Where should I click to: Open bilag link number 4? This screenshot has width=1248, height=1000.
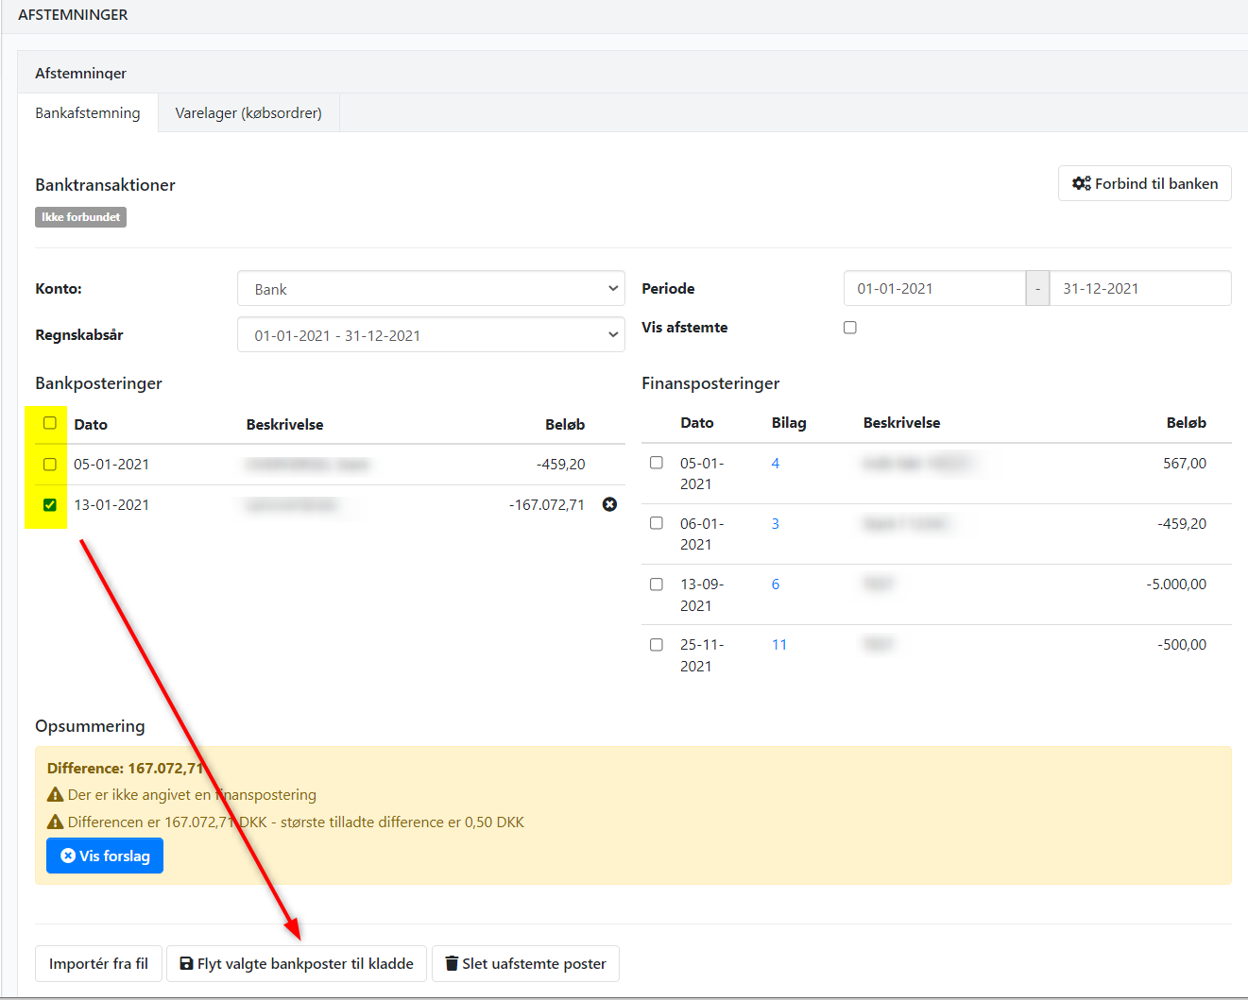pyautogui.click(x=776, y=464)
